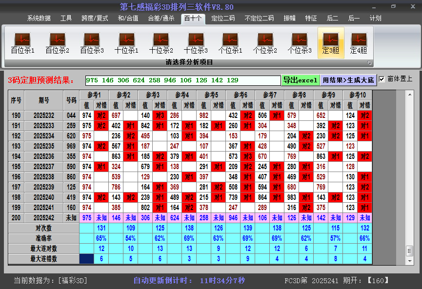Select the 定4胆 analysis icon
This screenshot has height=289, width=422.
tap(359, 43)
